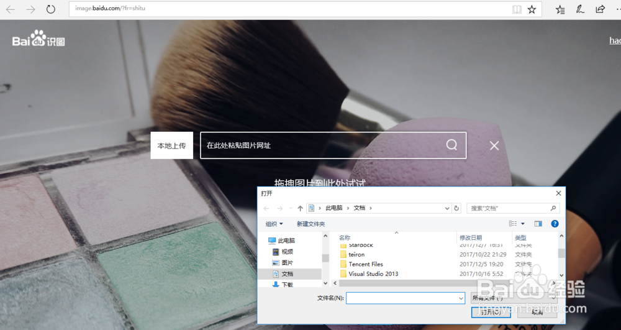Open the address path history dropdown
Screen dimensions: 621x330
[x=447, y=208]
